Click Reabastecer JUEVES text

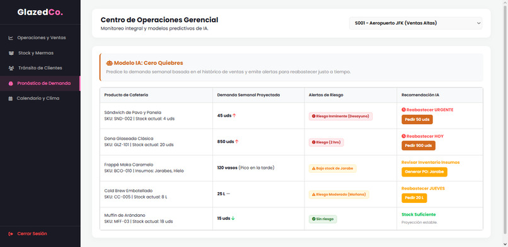click(423, 188)
